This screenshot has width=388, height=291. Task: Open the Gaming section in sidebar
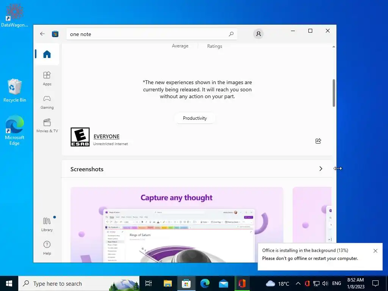coord(47,102)
